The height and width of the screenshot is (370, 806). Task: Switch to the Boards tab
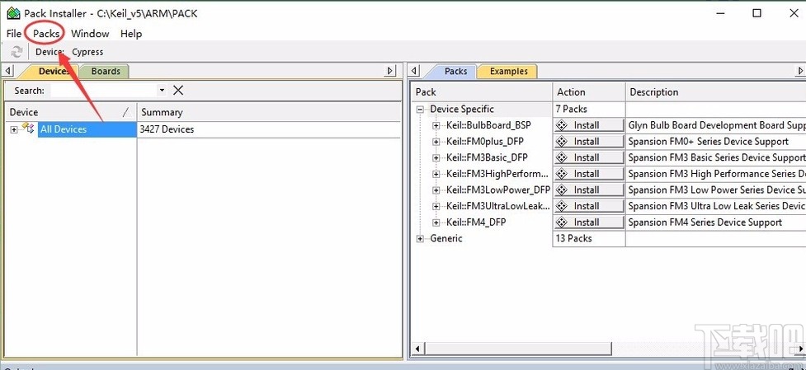[106, 72]
